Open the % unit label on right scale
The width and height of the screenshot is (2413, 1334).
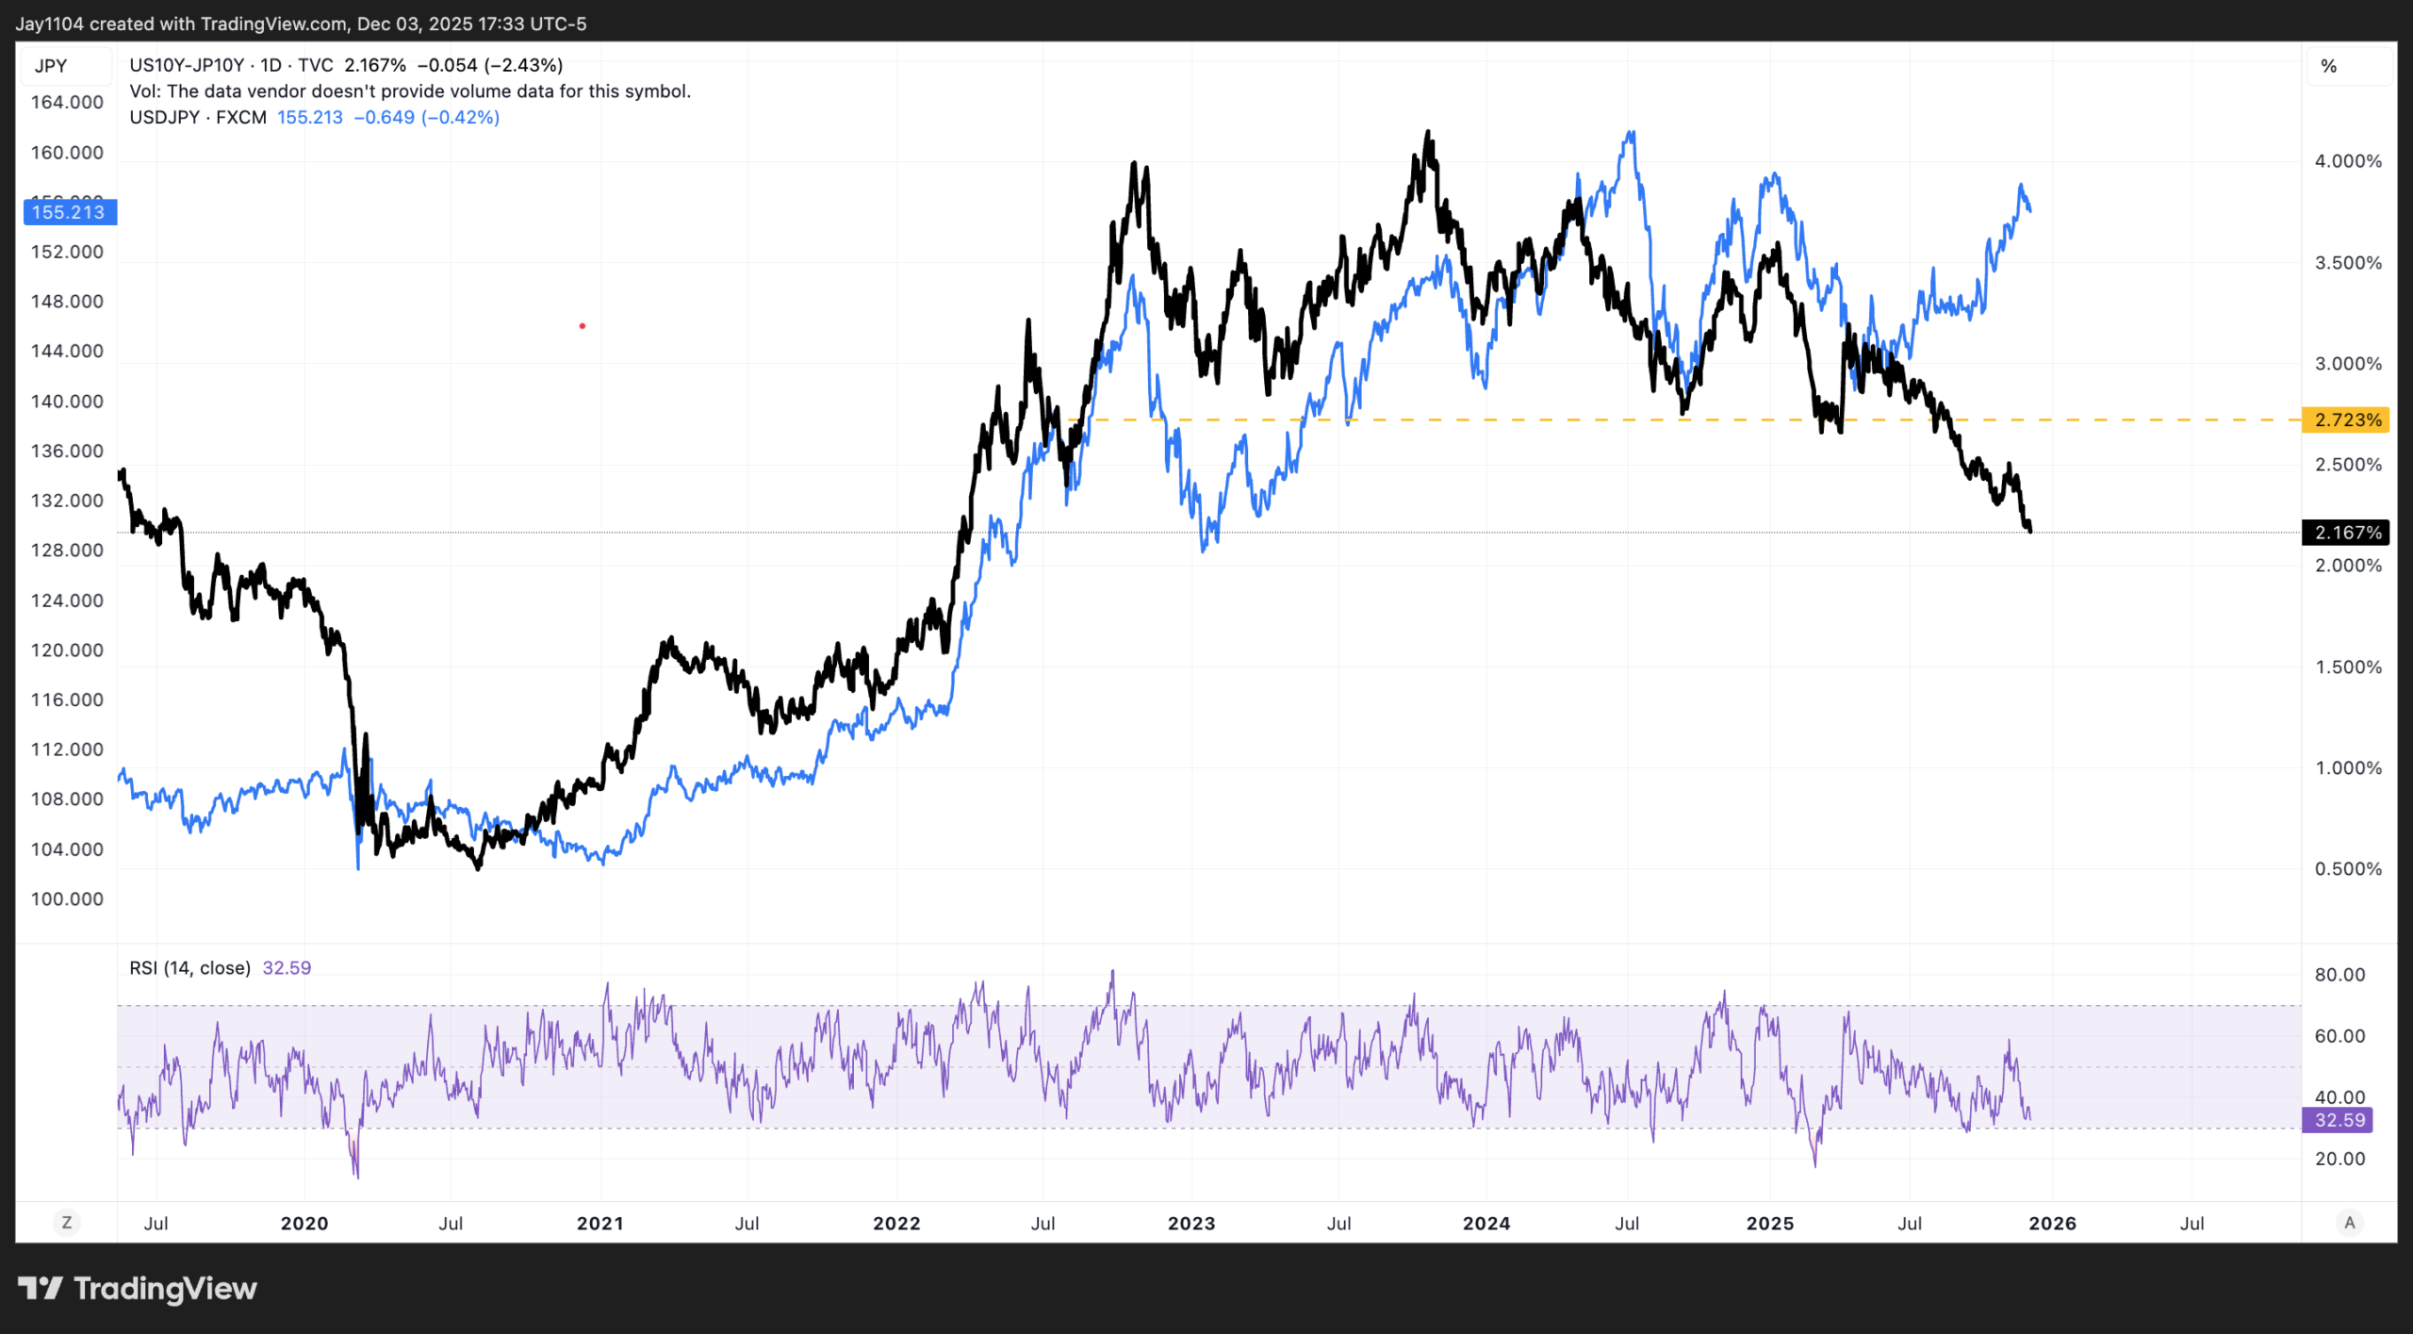(x=2329, y=66)
